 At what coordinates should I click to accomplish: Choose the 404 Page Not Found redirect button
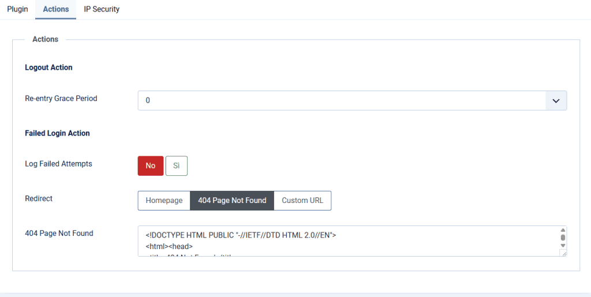[232, 201]
